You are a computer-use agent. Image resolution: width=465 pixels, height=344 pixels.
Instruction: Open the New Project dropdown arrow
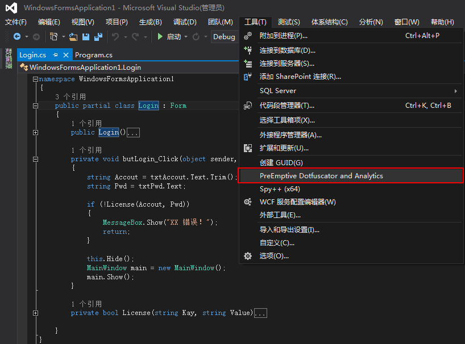pyautogui.click(x=64, y=37)
